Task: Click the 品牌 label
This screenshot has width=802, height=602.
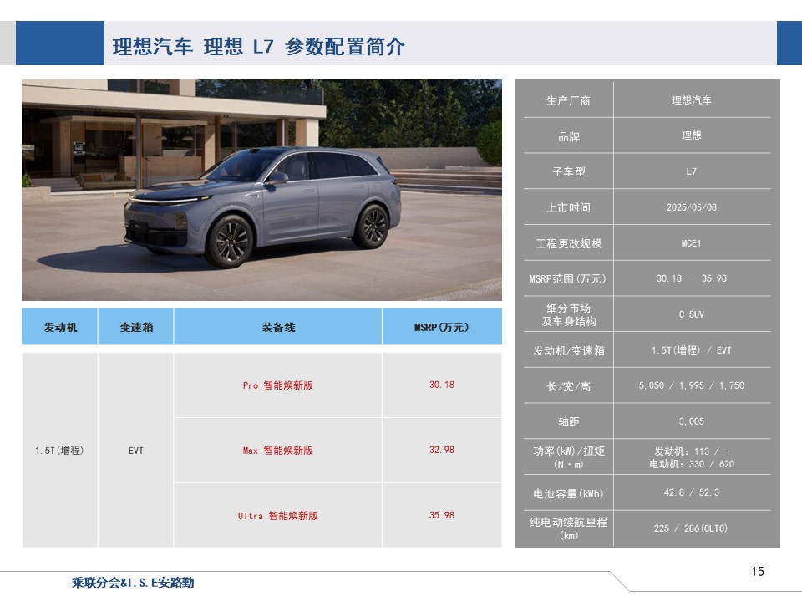Action: coord(569,136)
